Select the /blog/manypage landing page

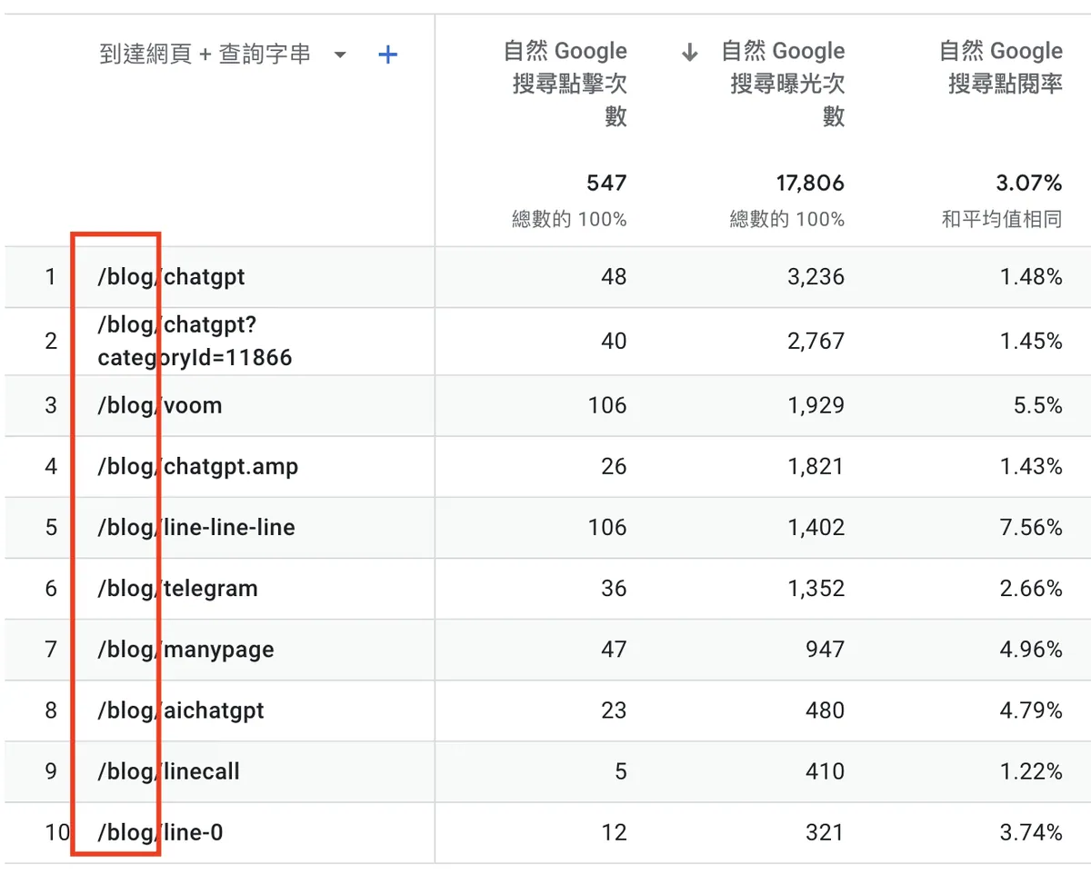pos(185,650)
